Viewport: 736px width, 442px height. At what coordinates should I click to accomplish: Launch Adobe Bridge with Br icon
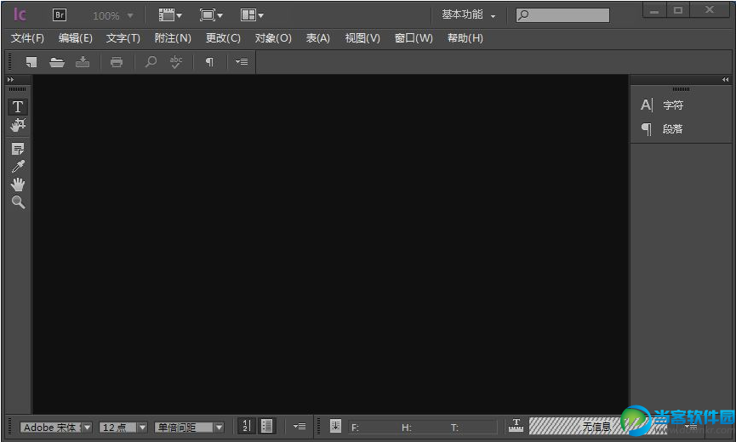(60, 15)
